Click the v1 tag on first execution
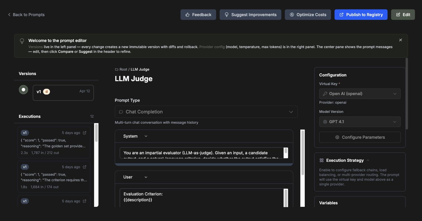 point(25,133)
